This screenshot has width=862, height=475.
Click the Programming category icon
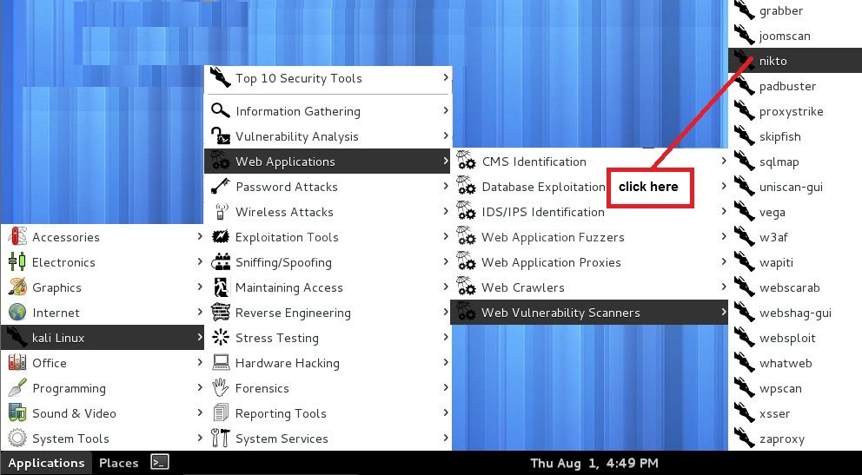(17, 388)
